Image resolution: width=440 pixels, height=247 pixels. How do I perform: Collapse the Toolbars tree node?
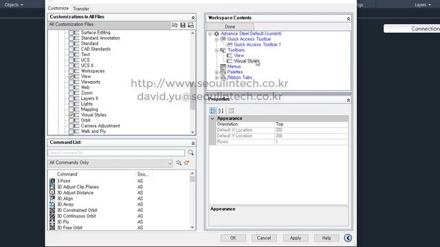217,50
